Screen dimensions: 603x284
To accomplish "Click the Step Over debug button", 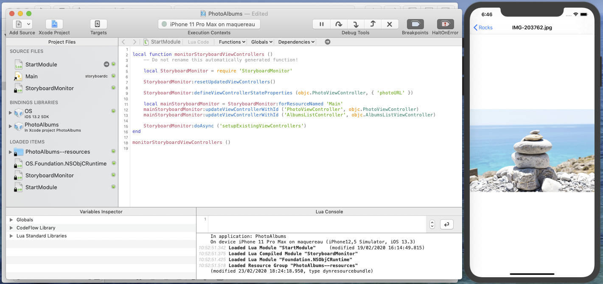I will click(x=339, y=24).
